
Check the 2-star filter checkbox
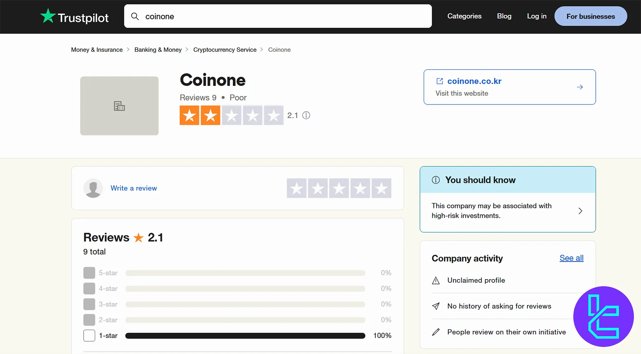[x=89, y=320]
